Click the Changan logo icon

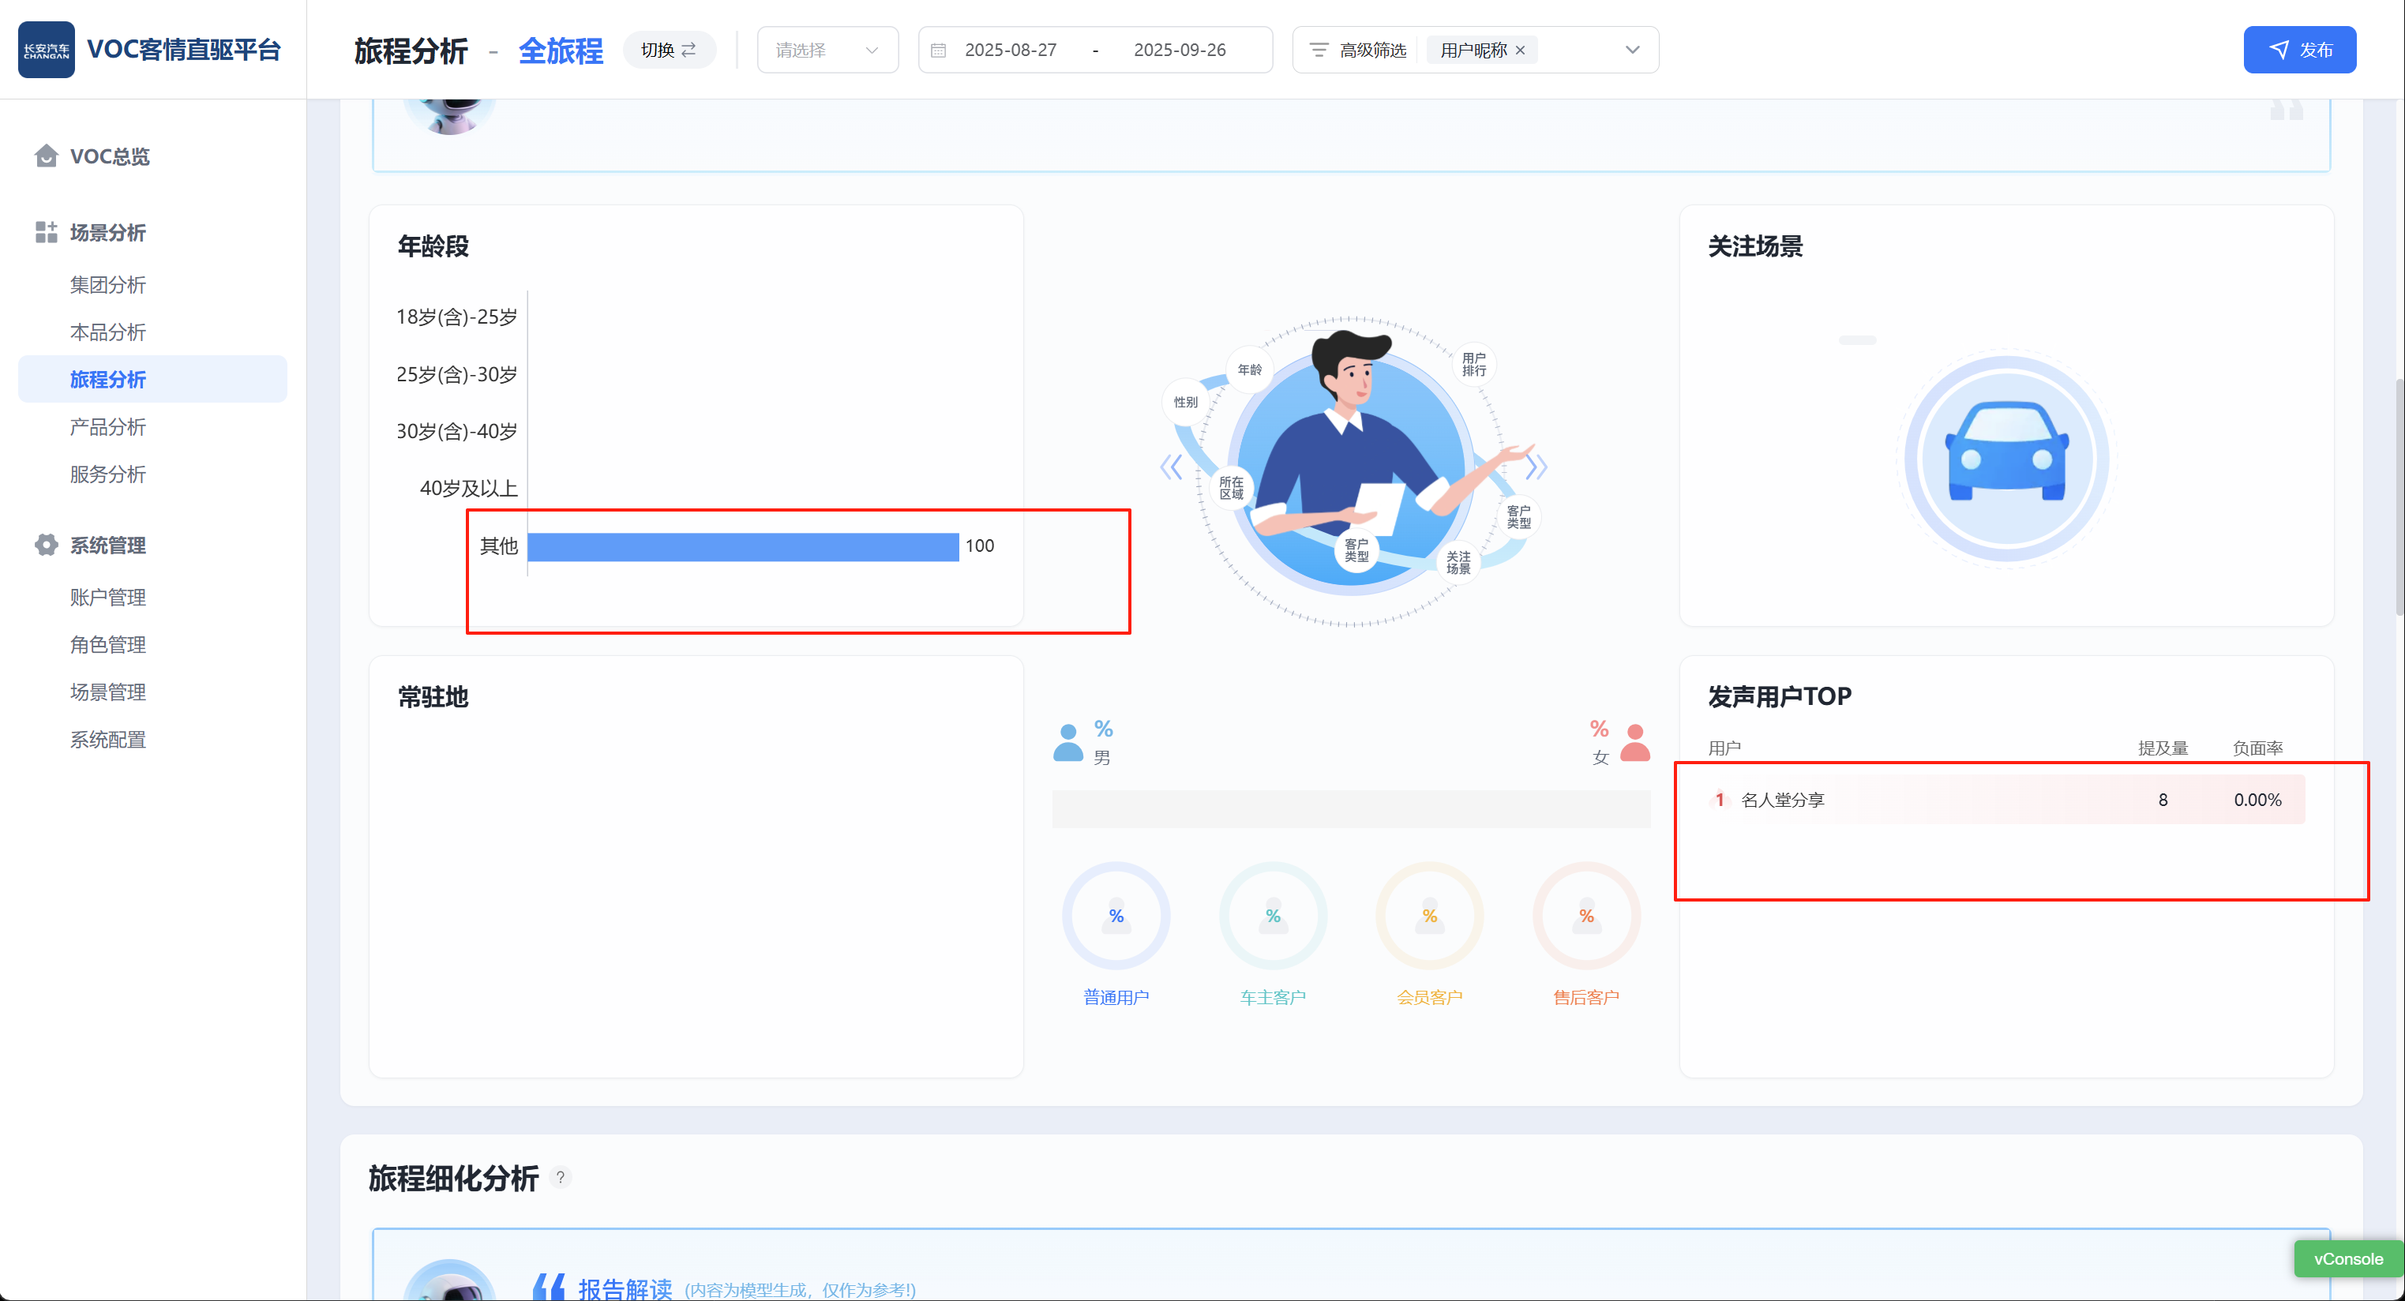pyautogui.click(x=46, y=50)
